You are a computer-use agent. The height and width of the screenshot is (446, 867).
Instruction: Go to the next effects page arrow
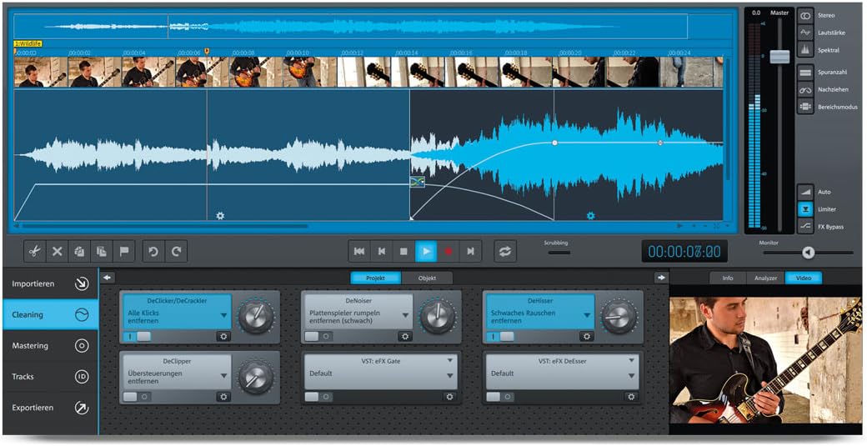click(x=661, y=278)
